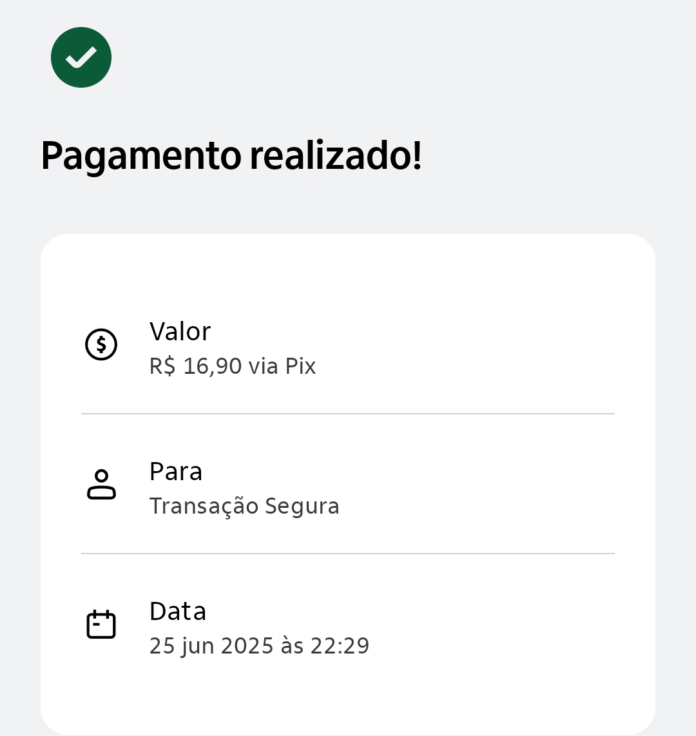Tap the green checkmark success icon

[81, 57]
